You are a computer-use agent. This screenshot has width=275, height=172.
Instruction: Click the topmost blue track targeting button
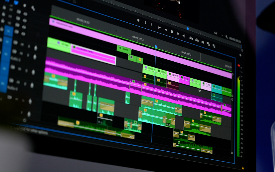(9, 31)
